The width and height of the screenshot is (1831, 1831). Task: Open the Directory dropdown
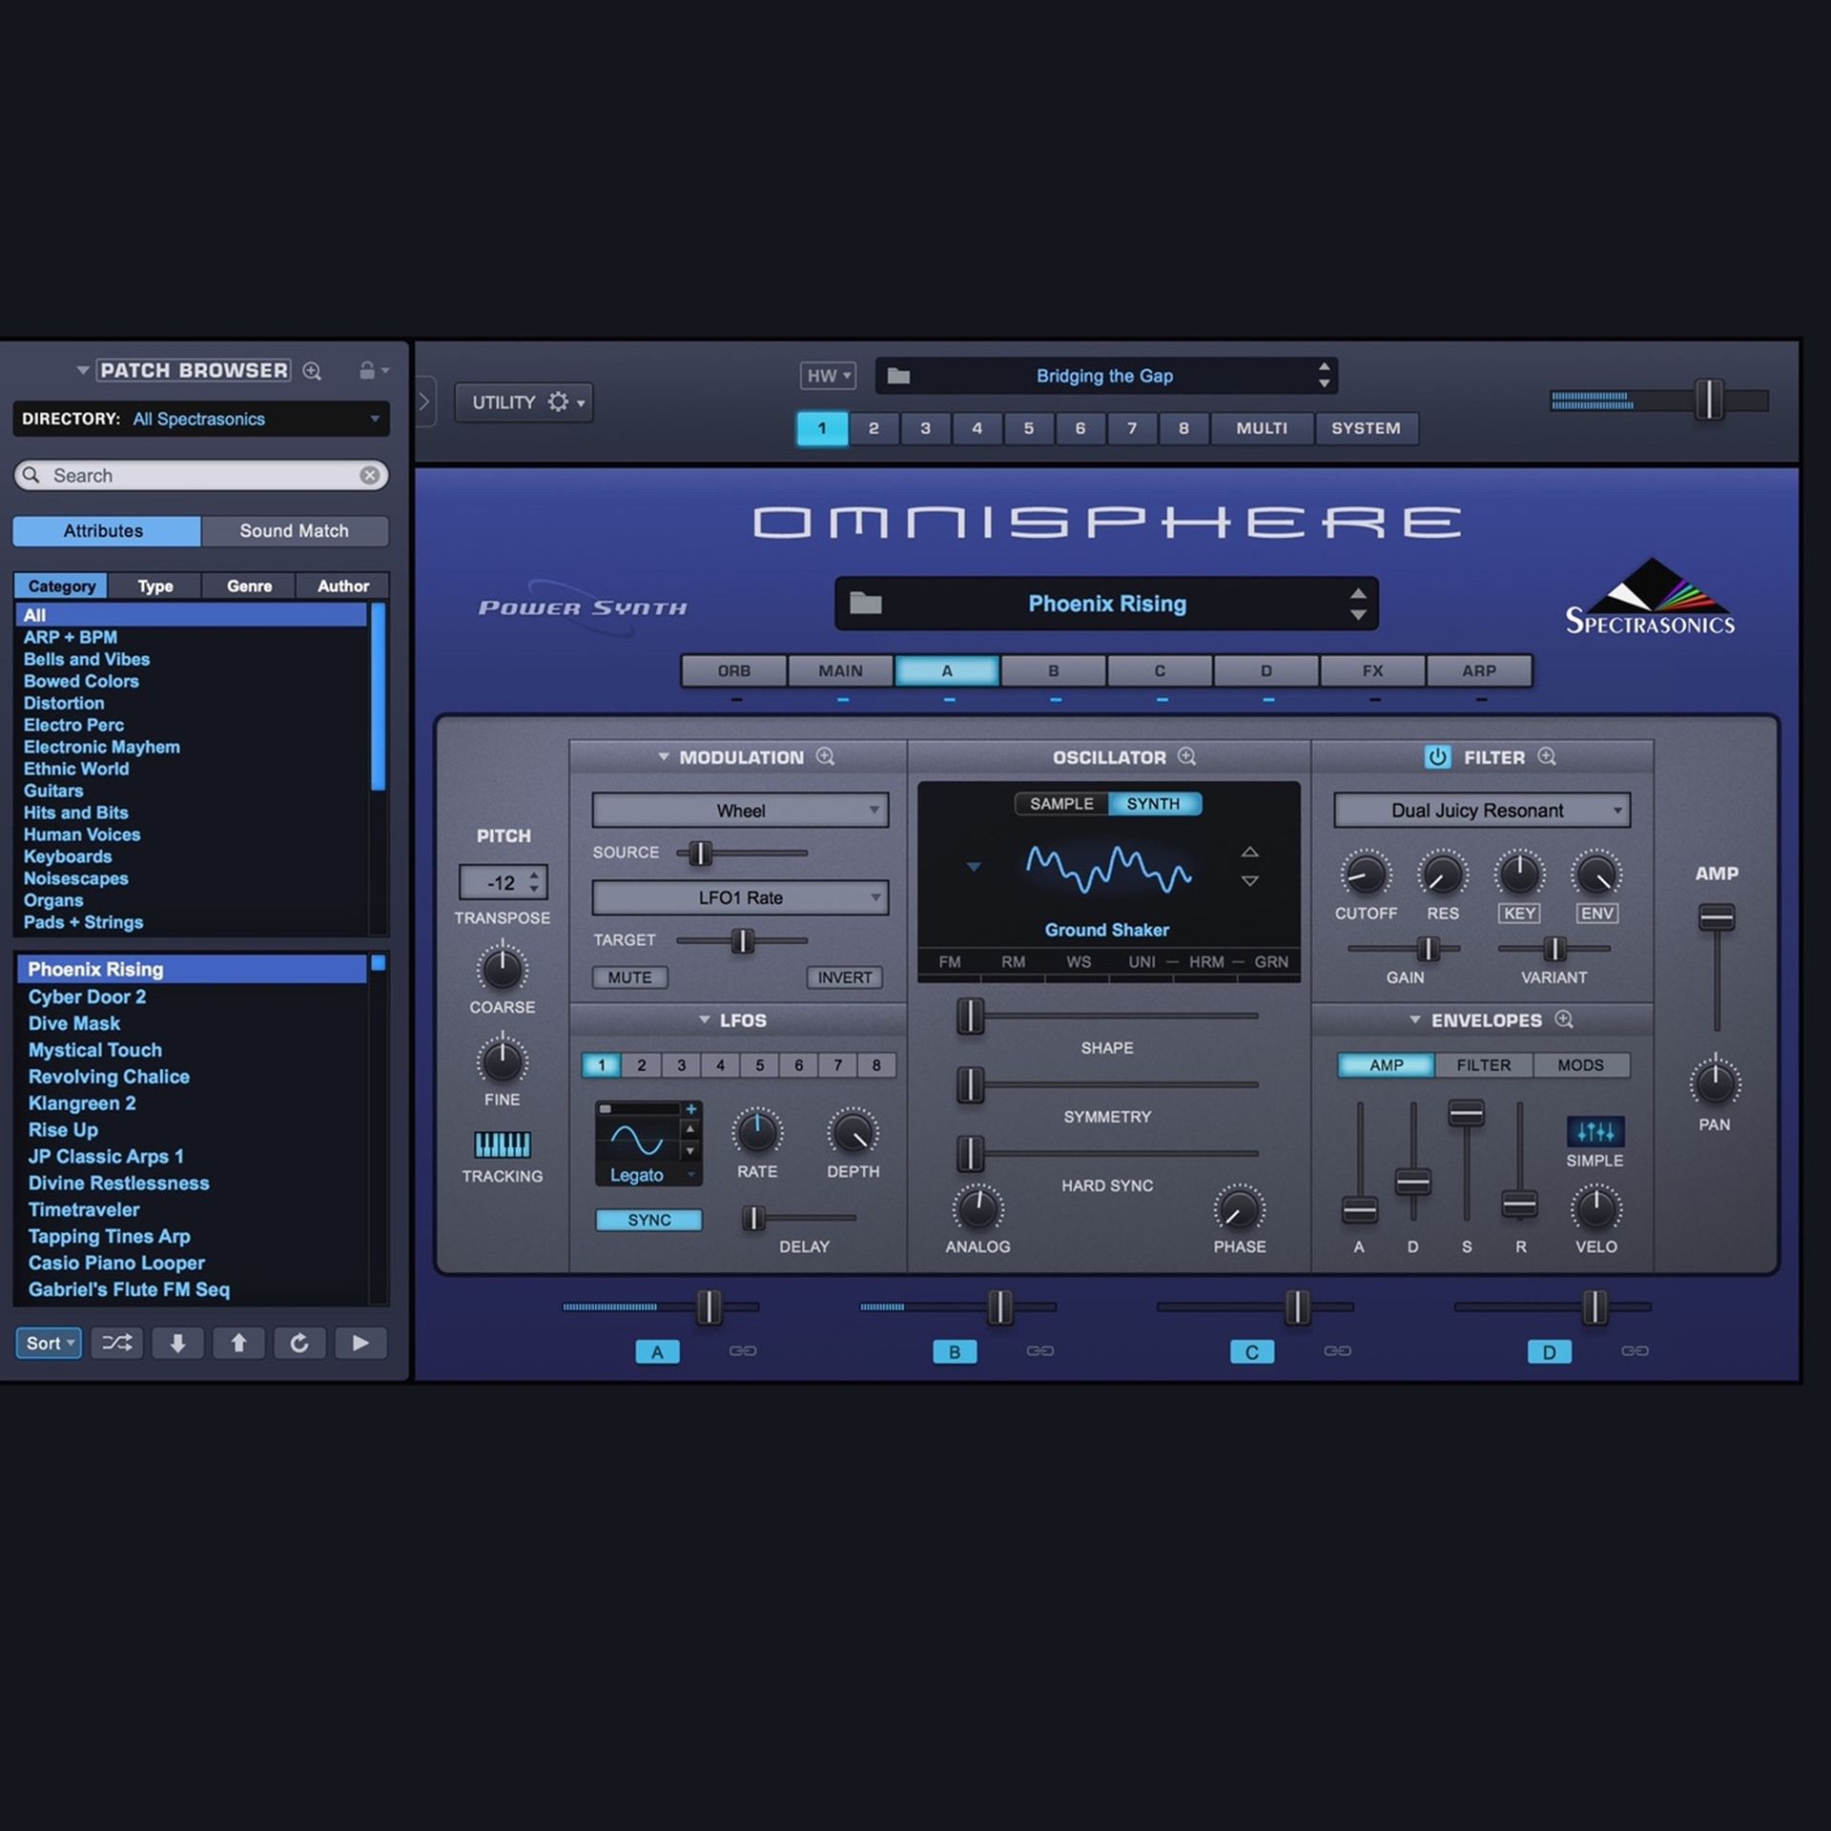pos(201,419)
